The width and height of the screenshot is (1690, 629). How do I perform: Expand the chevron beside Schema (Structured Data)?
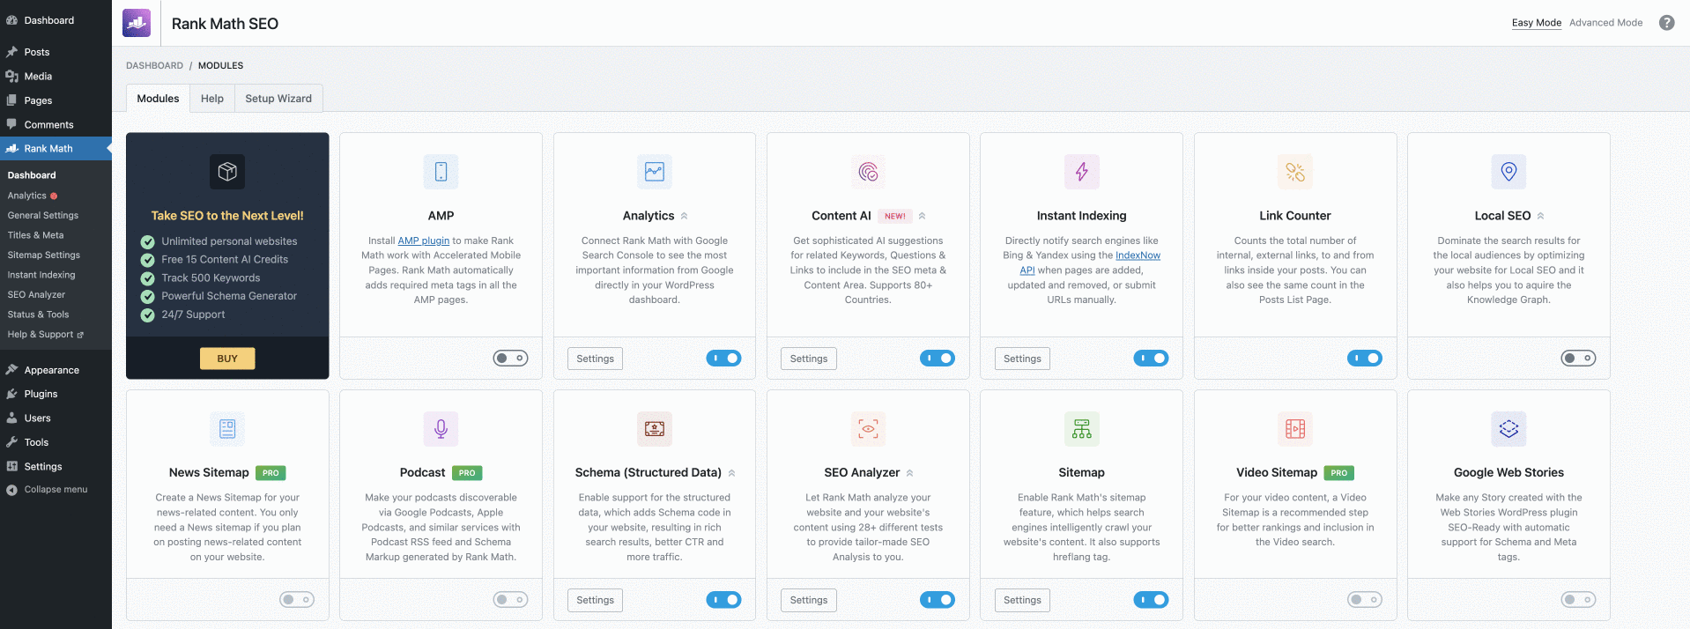(731, 473)
